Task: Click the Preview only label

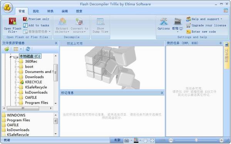Action: pos(39,19)
